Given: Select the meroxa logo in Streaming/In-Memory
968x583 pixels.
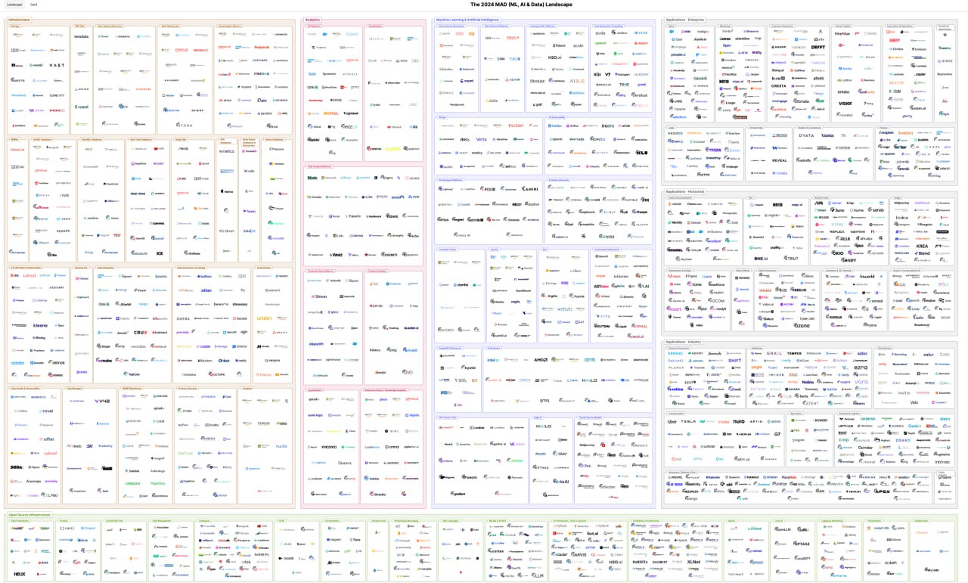Looking at the screenshot, I should [262, 73].
